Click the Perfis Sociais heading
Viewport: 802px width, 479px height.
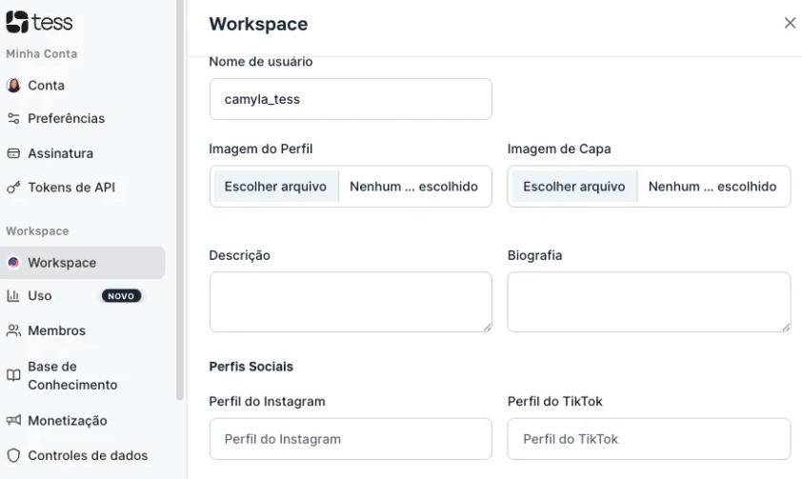pos(251,367)
